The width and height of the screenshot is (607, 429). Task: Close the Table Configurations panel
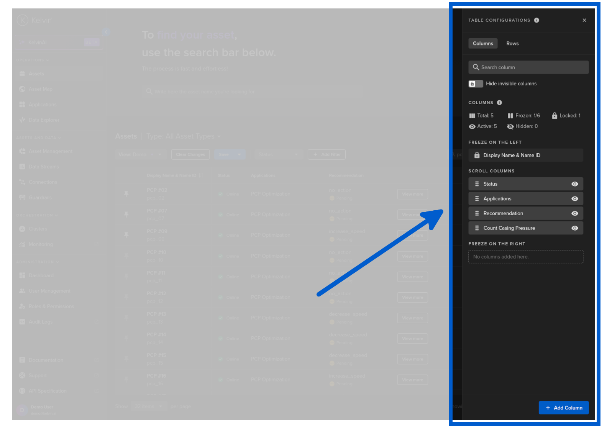(x=584, y=20)
